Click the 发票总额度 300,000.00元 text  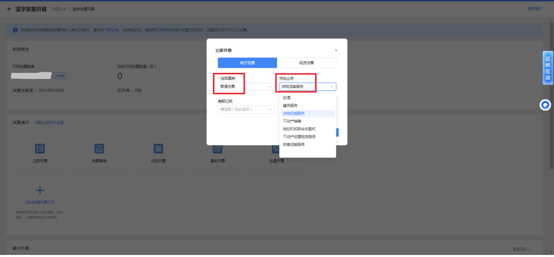(x=38, y=90)
